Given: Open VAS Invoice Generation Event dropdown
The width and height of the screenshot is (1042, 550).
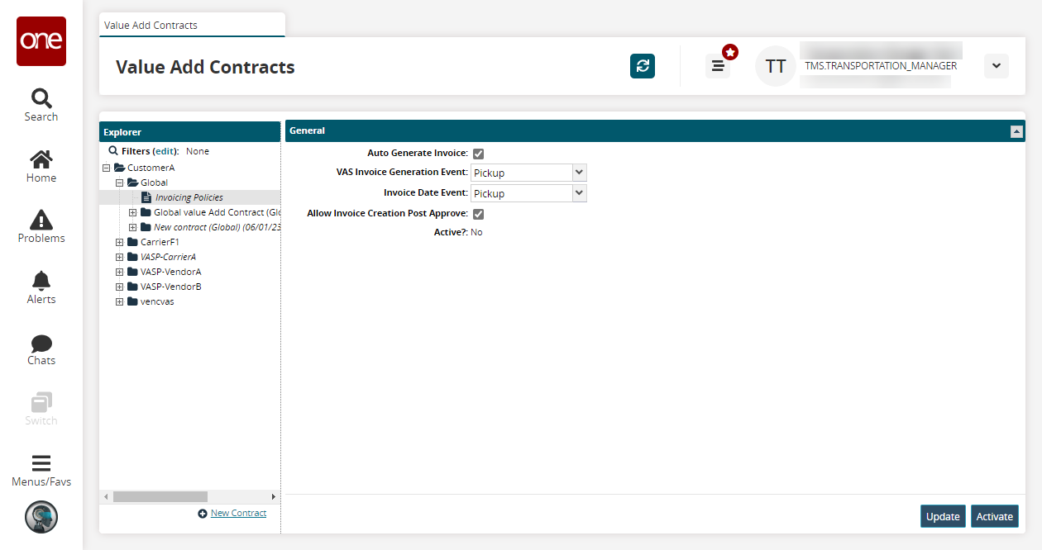Looking at the screenshot, I should 528,173.
